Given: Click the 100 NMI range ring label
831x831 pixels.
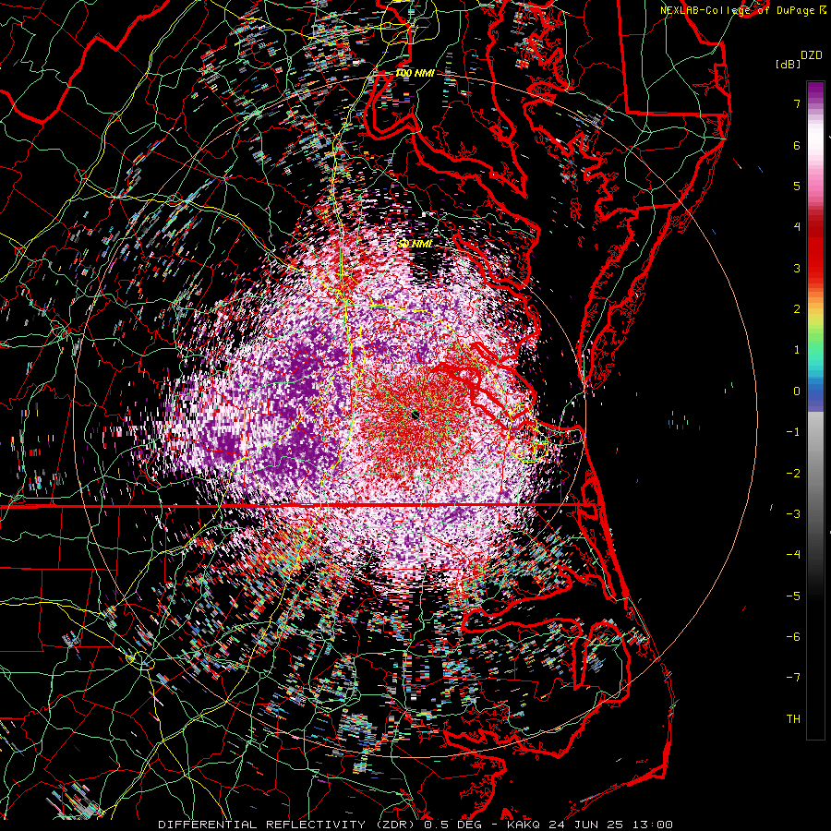Looking at the screenshot, I should (x=415, y=73).
